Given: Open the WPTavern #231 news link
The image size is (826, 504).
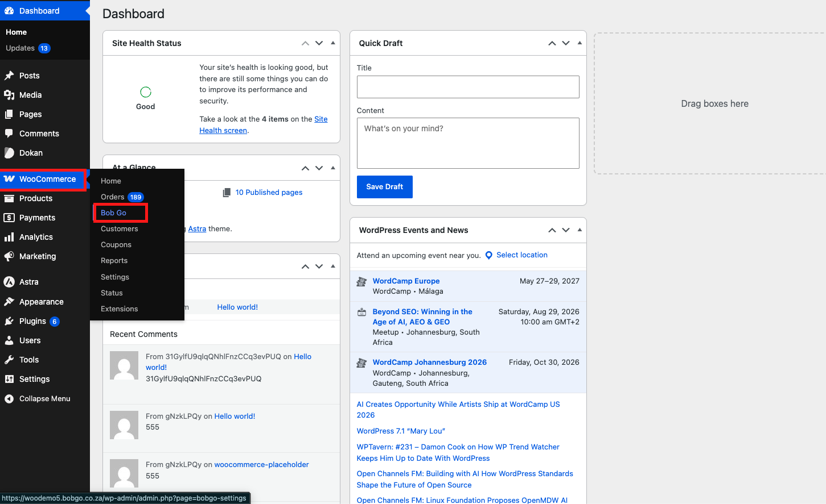Looking at the screenshot, I should 458,453.
